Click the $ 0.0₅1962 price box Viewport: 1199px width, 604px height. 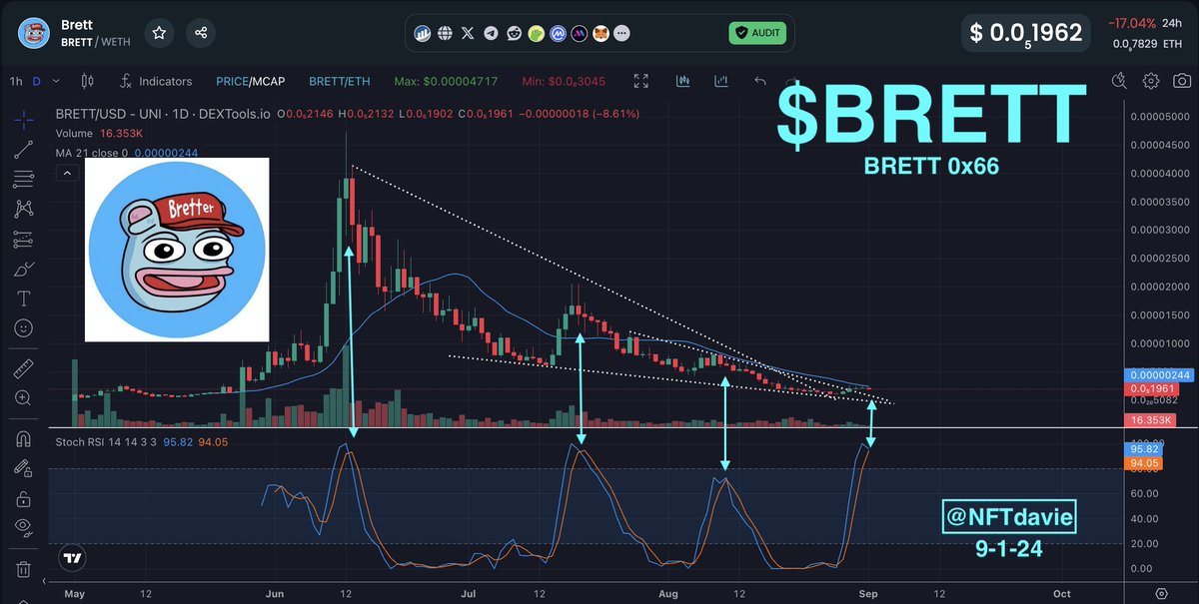coord(1025,33)
